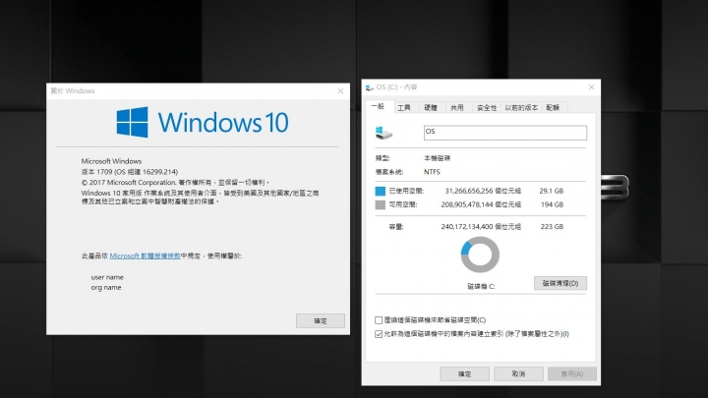The height and width of the screenshot is (398, 708).
Task: Click the 31,266,656,256 used bytes value
Action: pyautogui.click(x=469, y=191)
